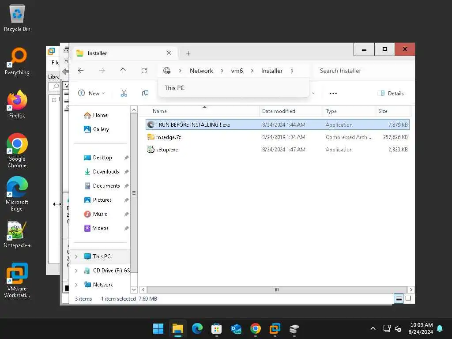Expand This PC in navigation pane
The image size is (452, 339).
[x=76, y=256]
